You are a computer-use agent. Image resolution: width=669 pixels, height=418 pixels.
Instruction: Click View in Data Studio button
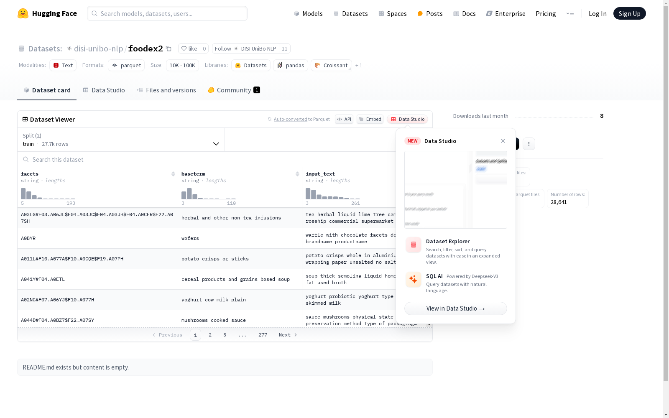click(456, 308)
